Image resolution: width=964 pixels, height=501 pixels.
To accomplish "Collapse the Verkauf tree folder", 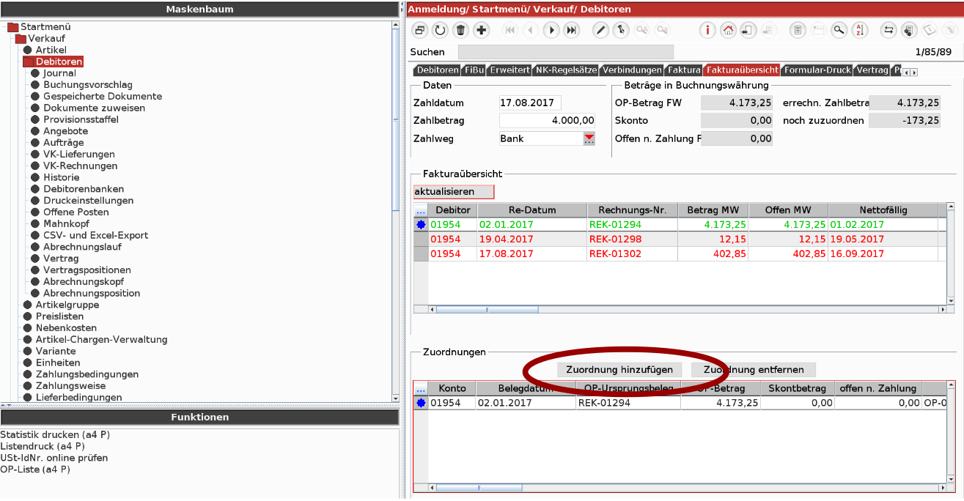I will tap(21, 38).
